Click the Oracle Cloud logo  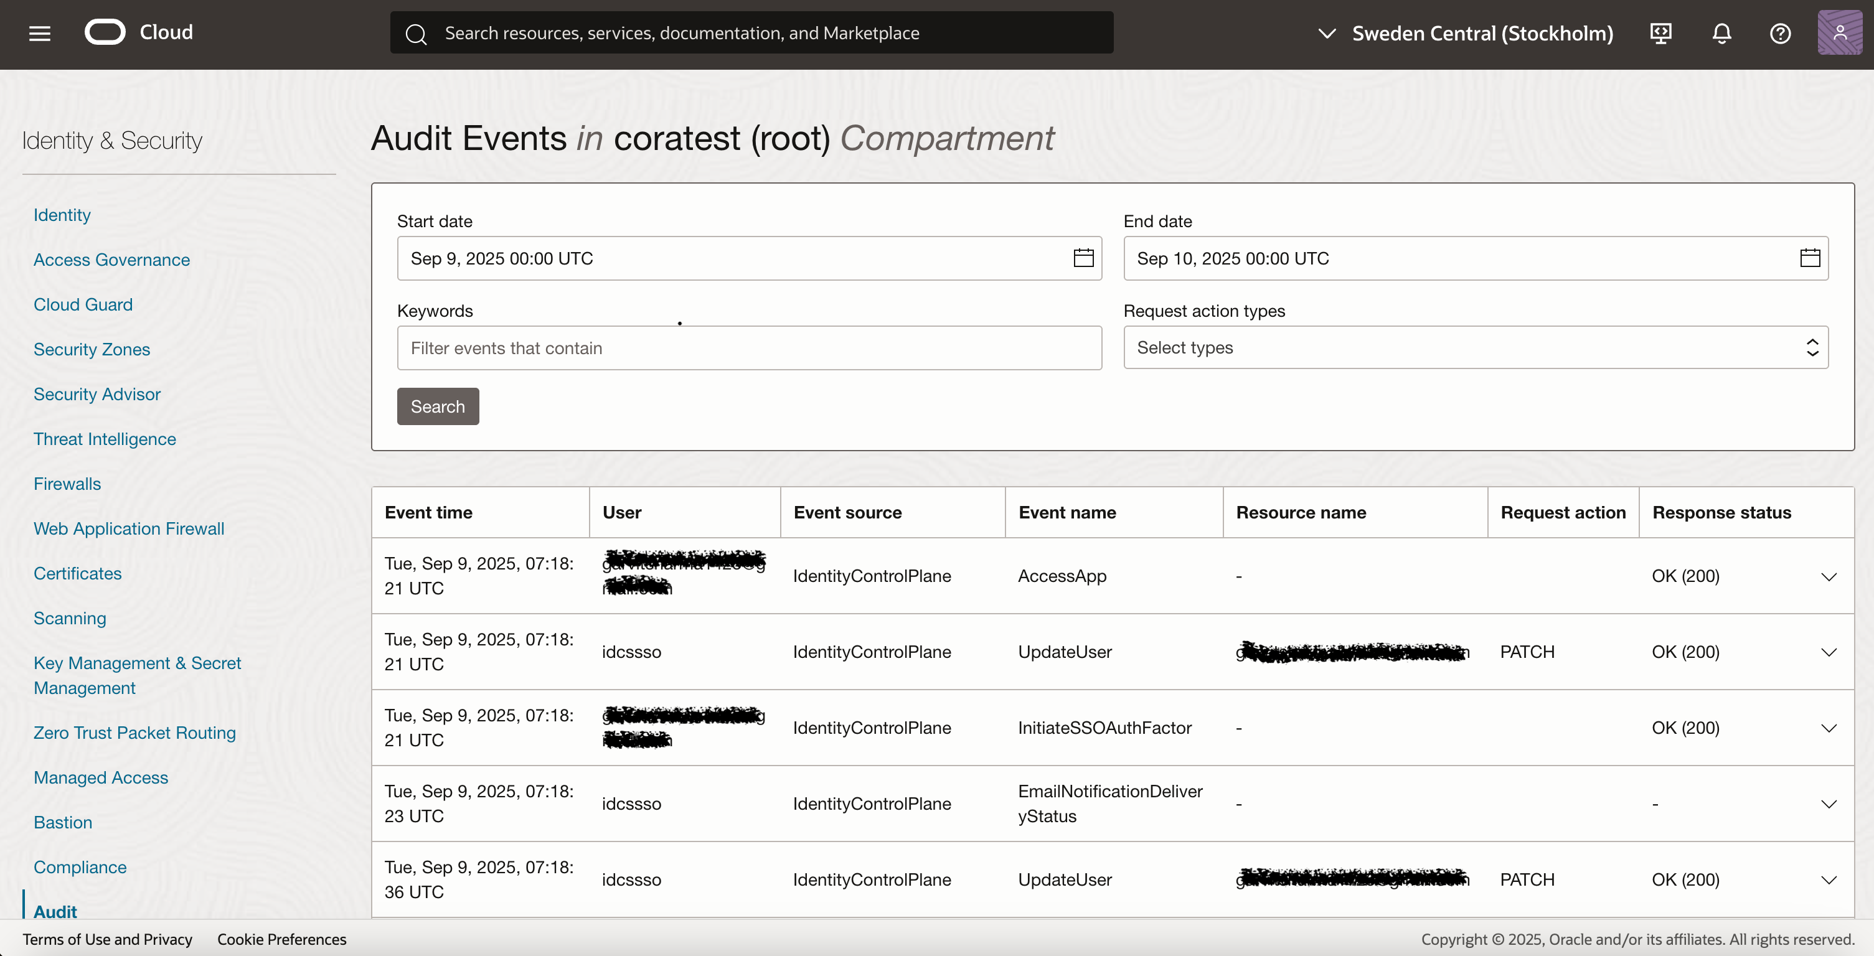click(x=138, y=33)
